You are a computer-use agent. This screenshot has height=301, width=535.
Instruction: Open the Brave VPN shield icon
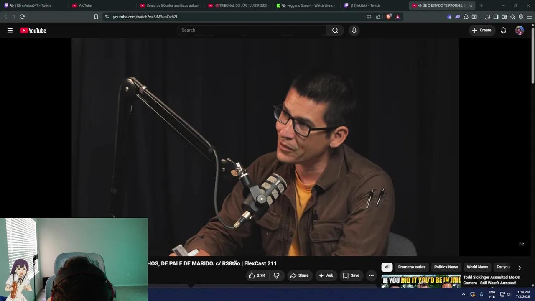pyautogui.click(x=521, y=17)
